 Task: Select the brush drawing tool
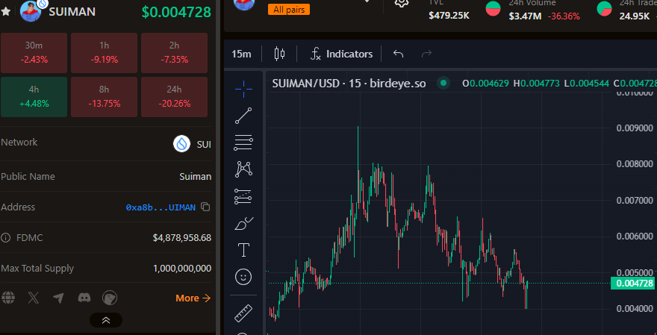pos(243,224)
